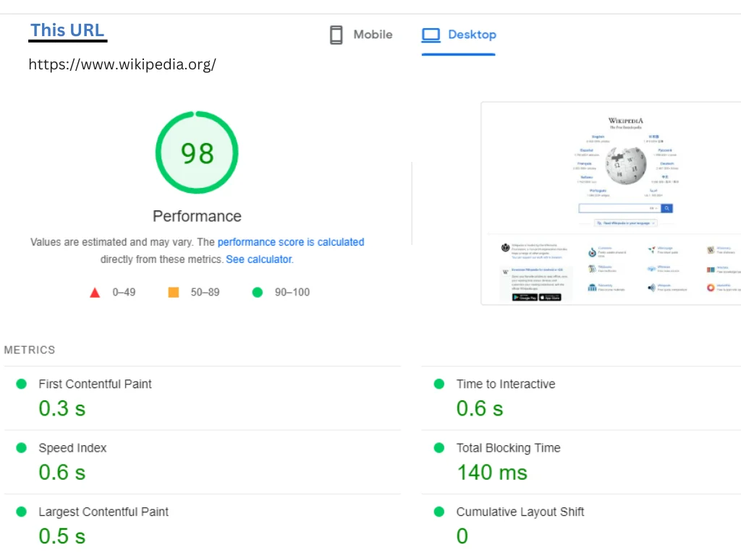The height and width of the screenshot is (555, 741).
Task: Click the 0 Cumulative Layout Shift value
Action: click(x=462, y=536)
